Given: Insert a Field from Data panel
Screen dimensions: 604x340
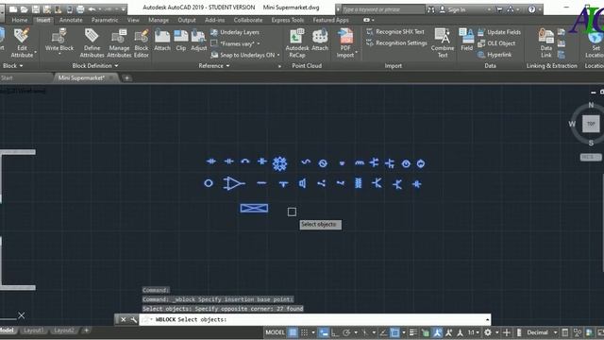Looking at the screenshot, I should click(x=466, y=40).
